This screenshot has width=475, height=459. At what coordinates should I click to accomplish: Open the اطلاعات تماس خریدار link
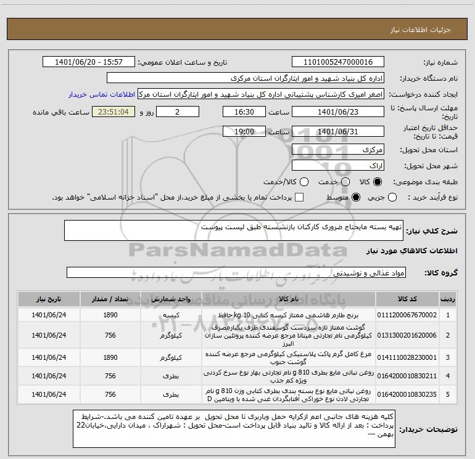tap(102, 94)
